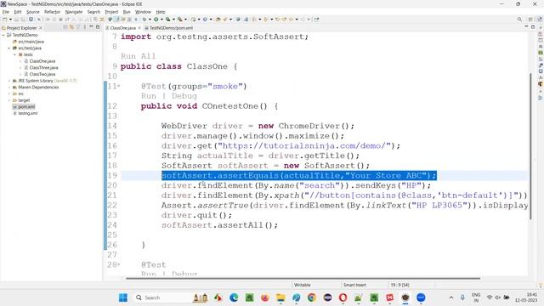Open Microsoft Edge from the taskbar
The height and width of the screenshot is (306, 544).
point(234,297)
